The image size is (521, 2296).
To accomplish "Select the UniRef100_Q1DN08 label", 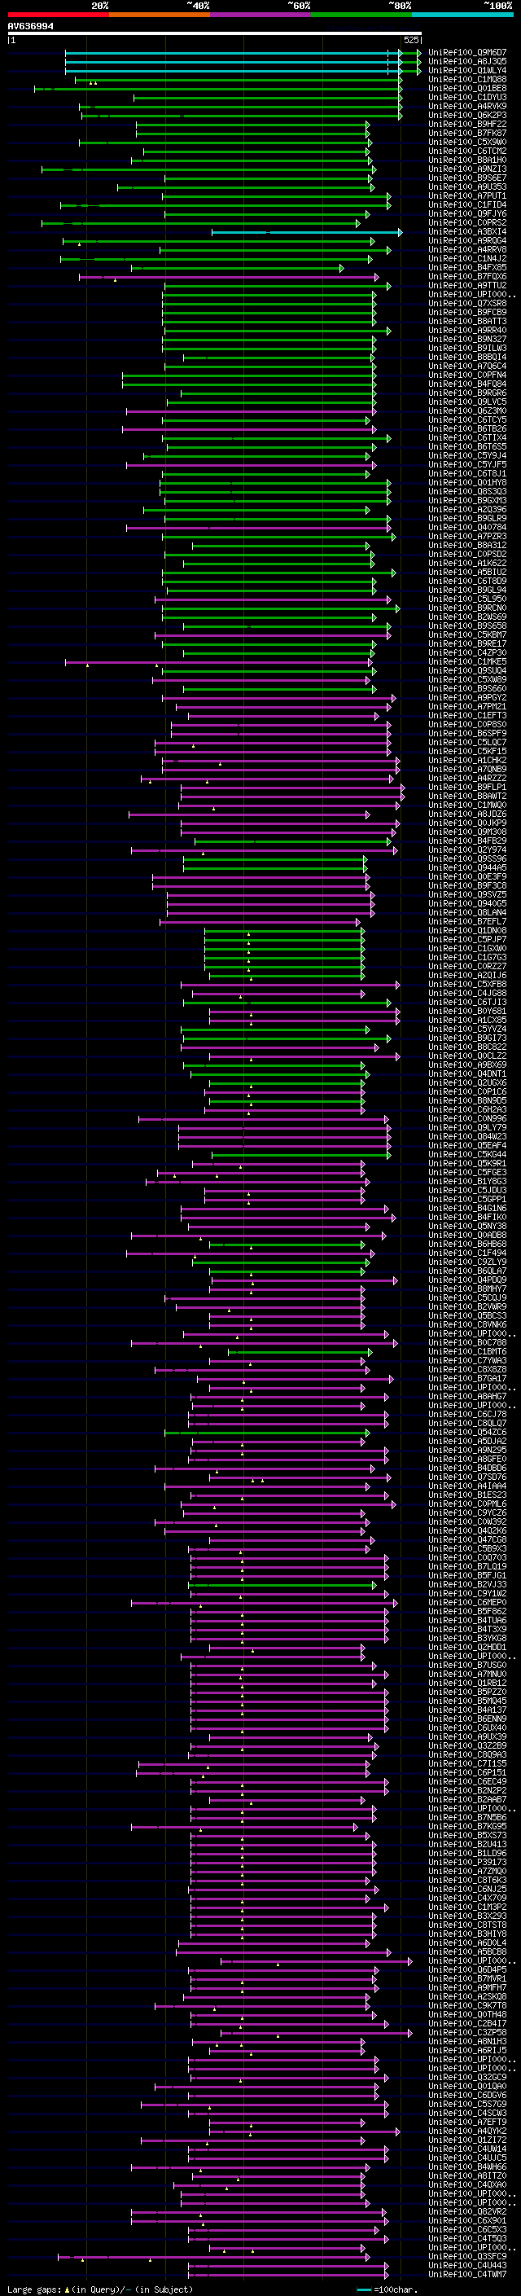I will click(467, 929).
